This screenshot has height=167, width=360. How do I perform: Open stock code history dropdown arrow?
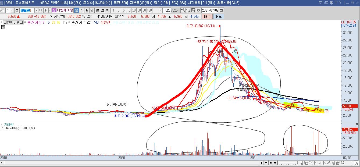tap(36, 10)
